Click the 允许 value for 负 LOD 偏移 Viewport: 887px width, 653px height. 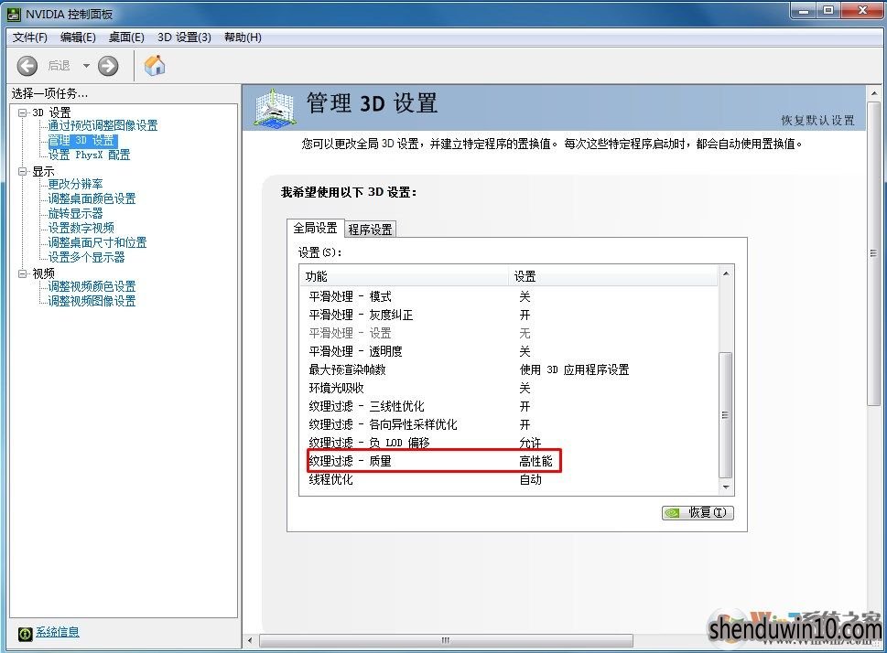pyautogui.click(x=531, y=443)
